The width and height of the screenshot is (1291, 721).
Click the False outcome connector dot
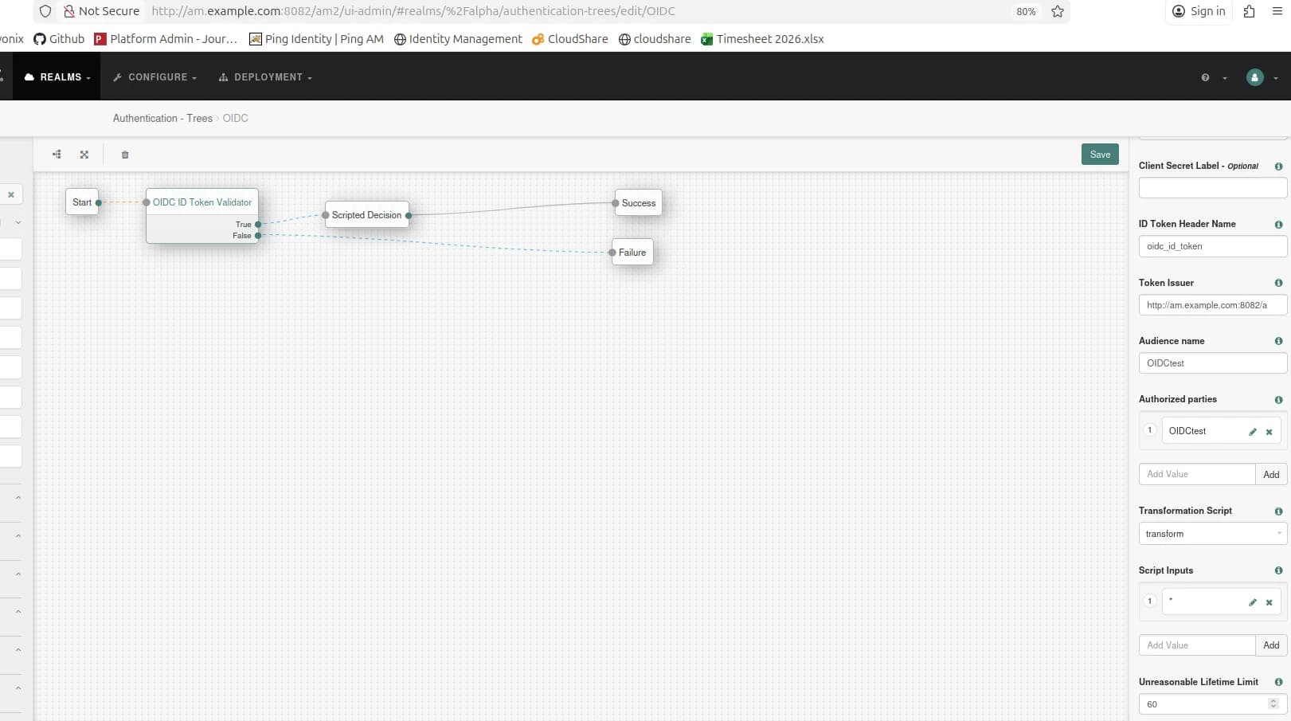[258, 236]
